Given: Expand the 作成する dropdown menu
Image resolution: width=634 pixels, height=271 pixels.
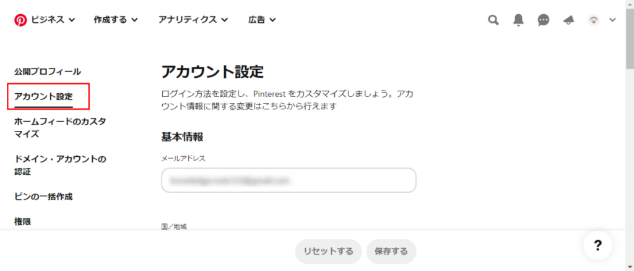Looking at the screenshot, I should coord(116,19).
